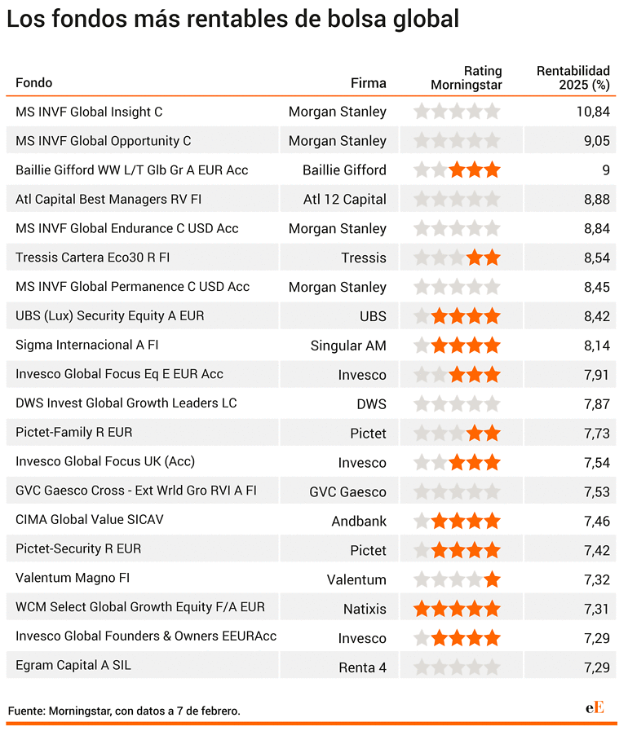This screenshot has width=628, height=731.
Task: Click Invesco Global Founders & Owners EEURAcc row name
Action: [x=146, y=636]
